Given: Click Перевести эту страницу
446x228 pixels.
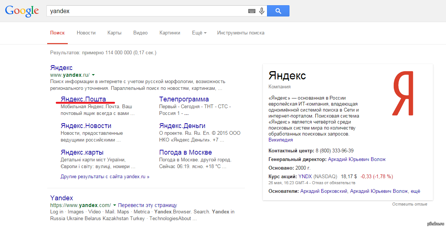Looking at the screenshot, I should (x=147, y=205).
